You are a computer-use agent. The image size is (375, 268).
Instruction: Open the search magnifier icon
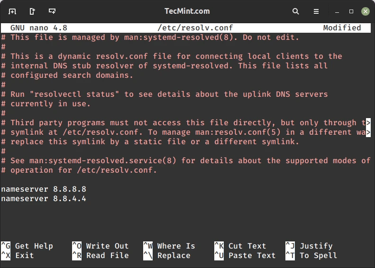pos(296,11)
